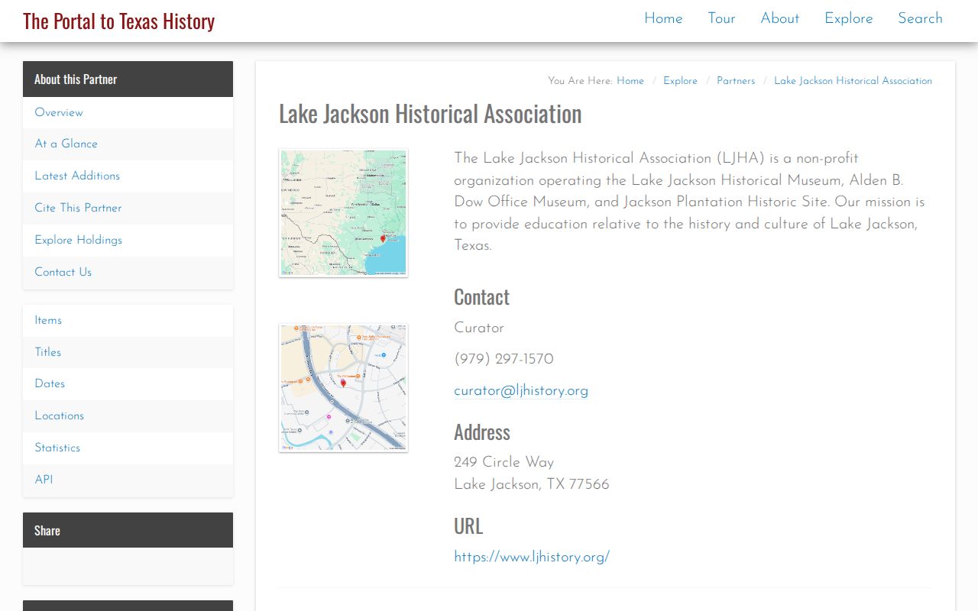This screenshot has height=611, width=978.
Task: Click the Lake Jackson Historical Association page heading
Action: (430, 114)
